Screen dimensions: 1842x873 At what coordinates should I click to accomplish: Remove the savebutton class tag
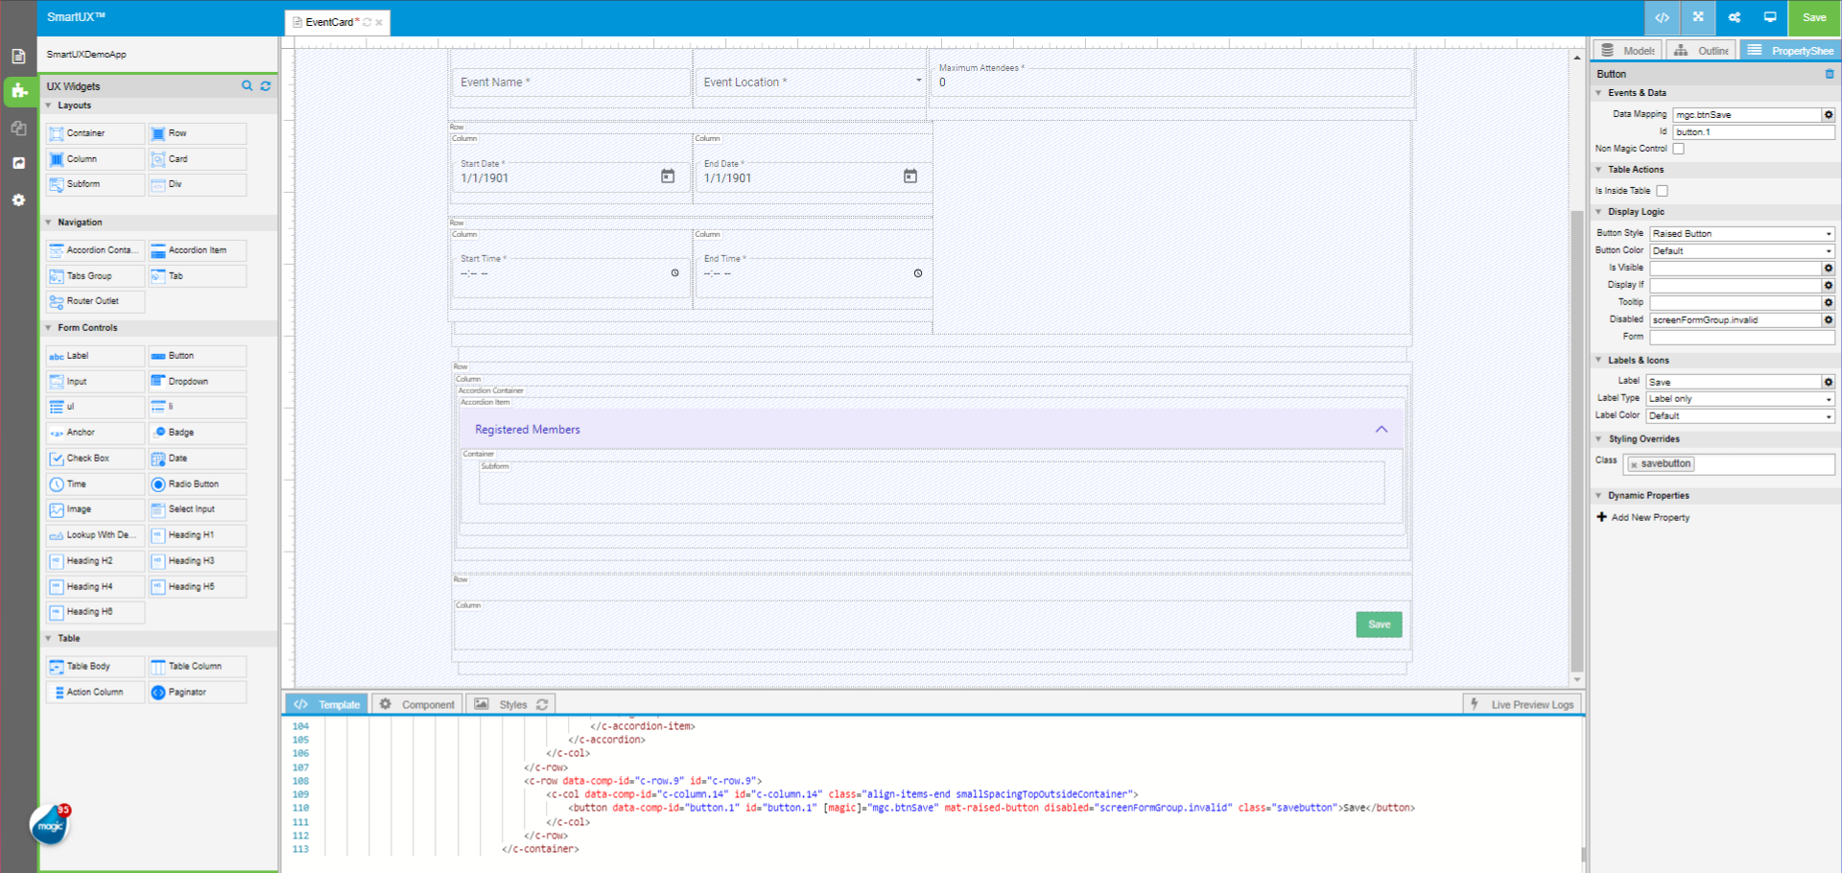click(x=1634, y=464)
